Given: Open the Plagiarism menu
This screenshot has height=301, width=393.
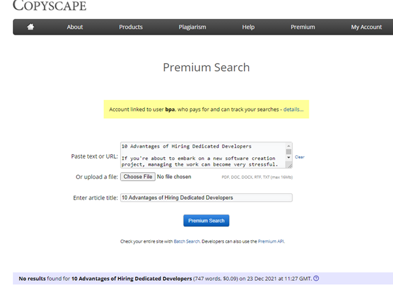Looking at the screenshot, I should pyautogui.click(x=192, y=27).
